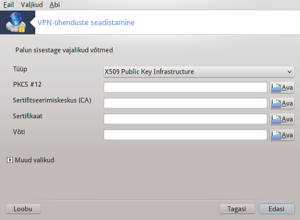Viewport: 300px width, 220px height.
Task: Go back with the Tagasi button
Action: pos(237,209)
